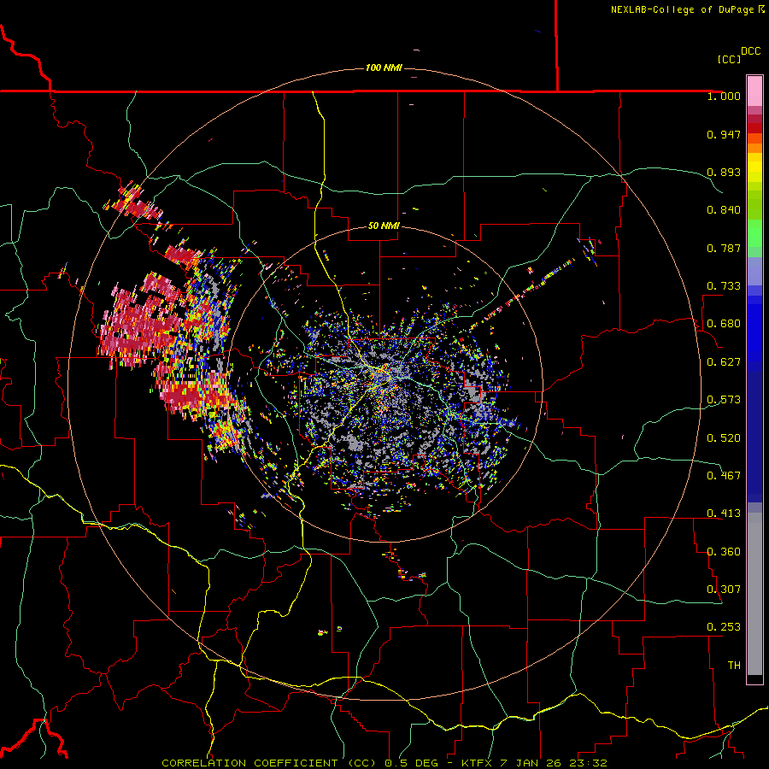Click the 0.680 legend value
769x769 pixels.
pyautogui.click(x=724, y=324)
